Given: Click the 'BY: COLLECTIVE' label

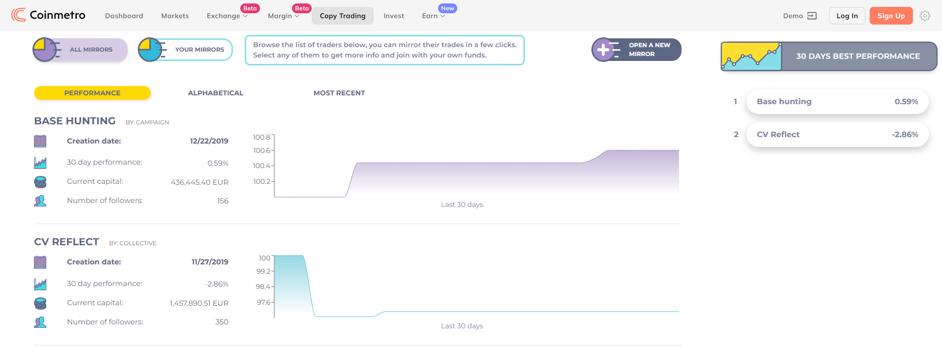Looking at the screenshot, I should 133,243.
